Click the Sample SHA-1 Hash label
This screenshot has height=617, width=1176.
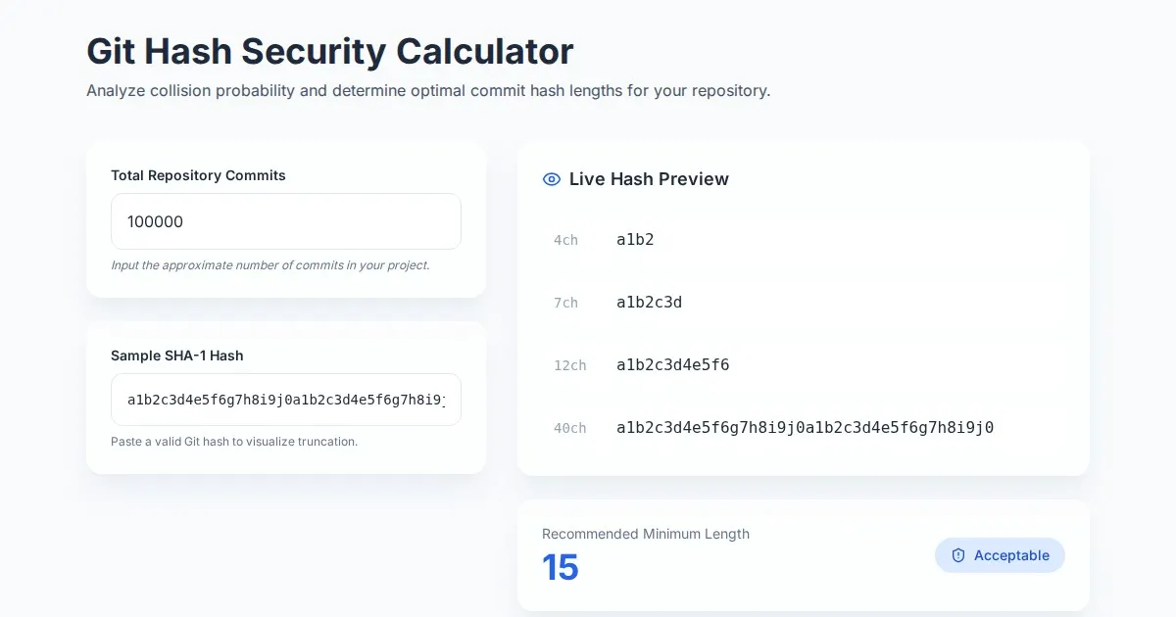(176, 356)
